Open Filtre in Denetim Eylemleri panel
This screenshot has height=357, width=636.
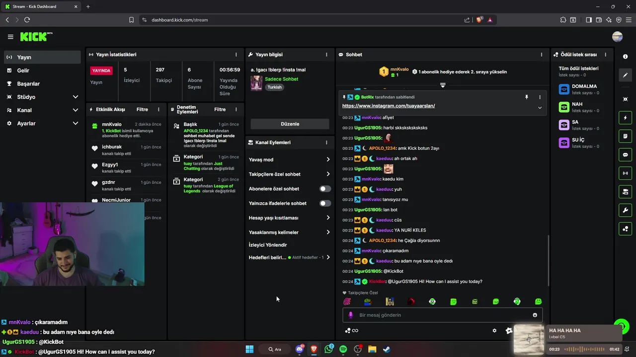(x=220, y=110)
